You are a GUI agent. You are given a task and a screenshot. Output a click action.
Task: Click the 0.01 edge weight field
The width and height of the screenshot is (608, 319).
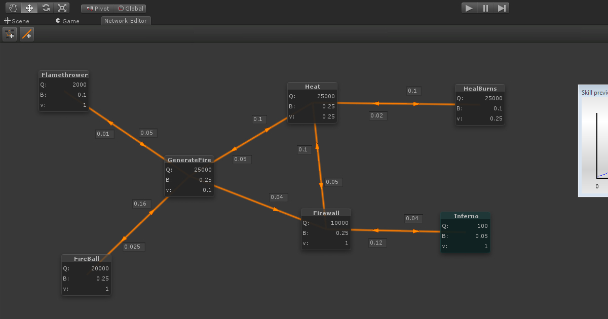(x=105, y=134)
